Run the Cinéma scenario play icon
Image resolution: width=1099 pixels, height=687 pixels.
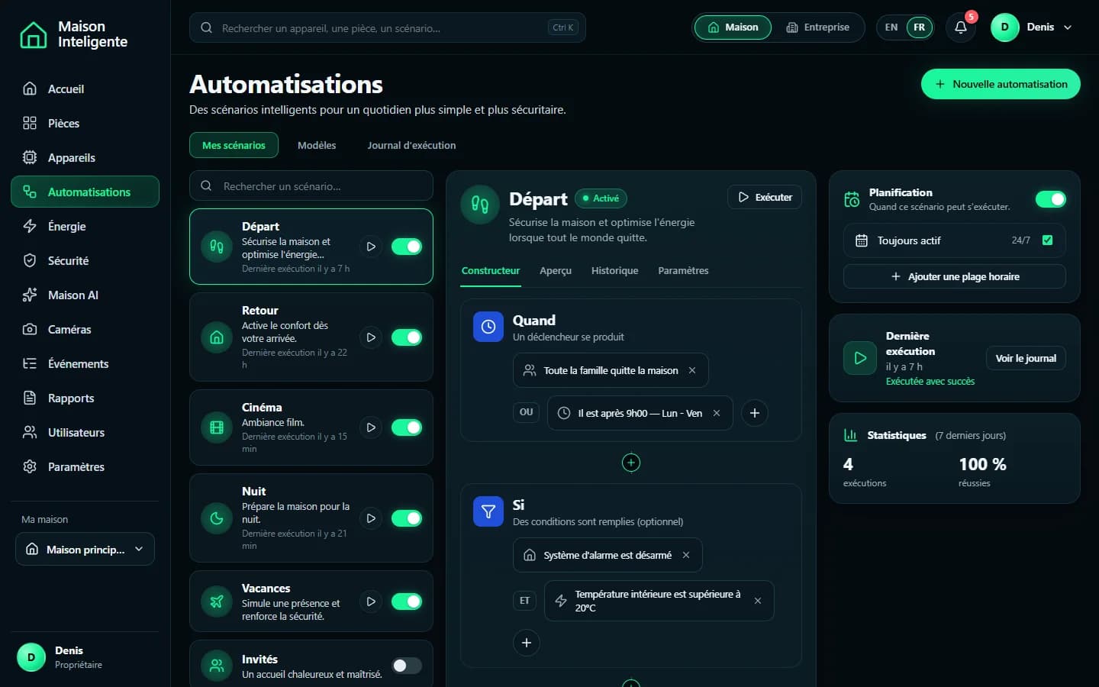pyautogui.click(x=371, y=427)
